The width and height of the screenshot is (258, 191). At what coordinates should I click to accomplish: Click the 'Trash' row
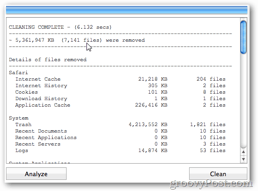[120, 124]
